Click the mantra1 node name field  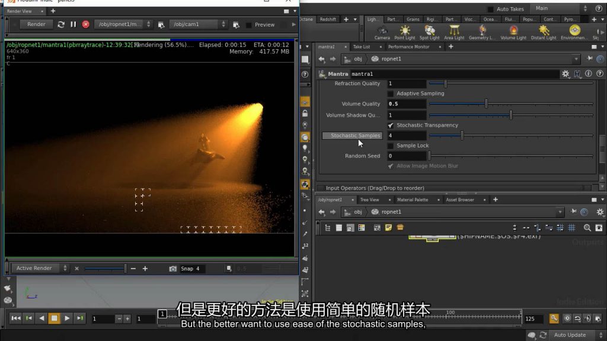click(x=455, y=74)
